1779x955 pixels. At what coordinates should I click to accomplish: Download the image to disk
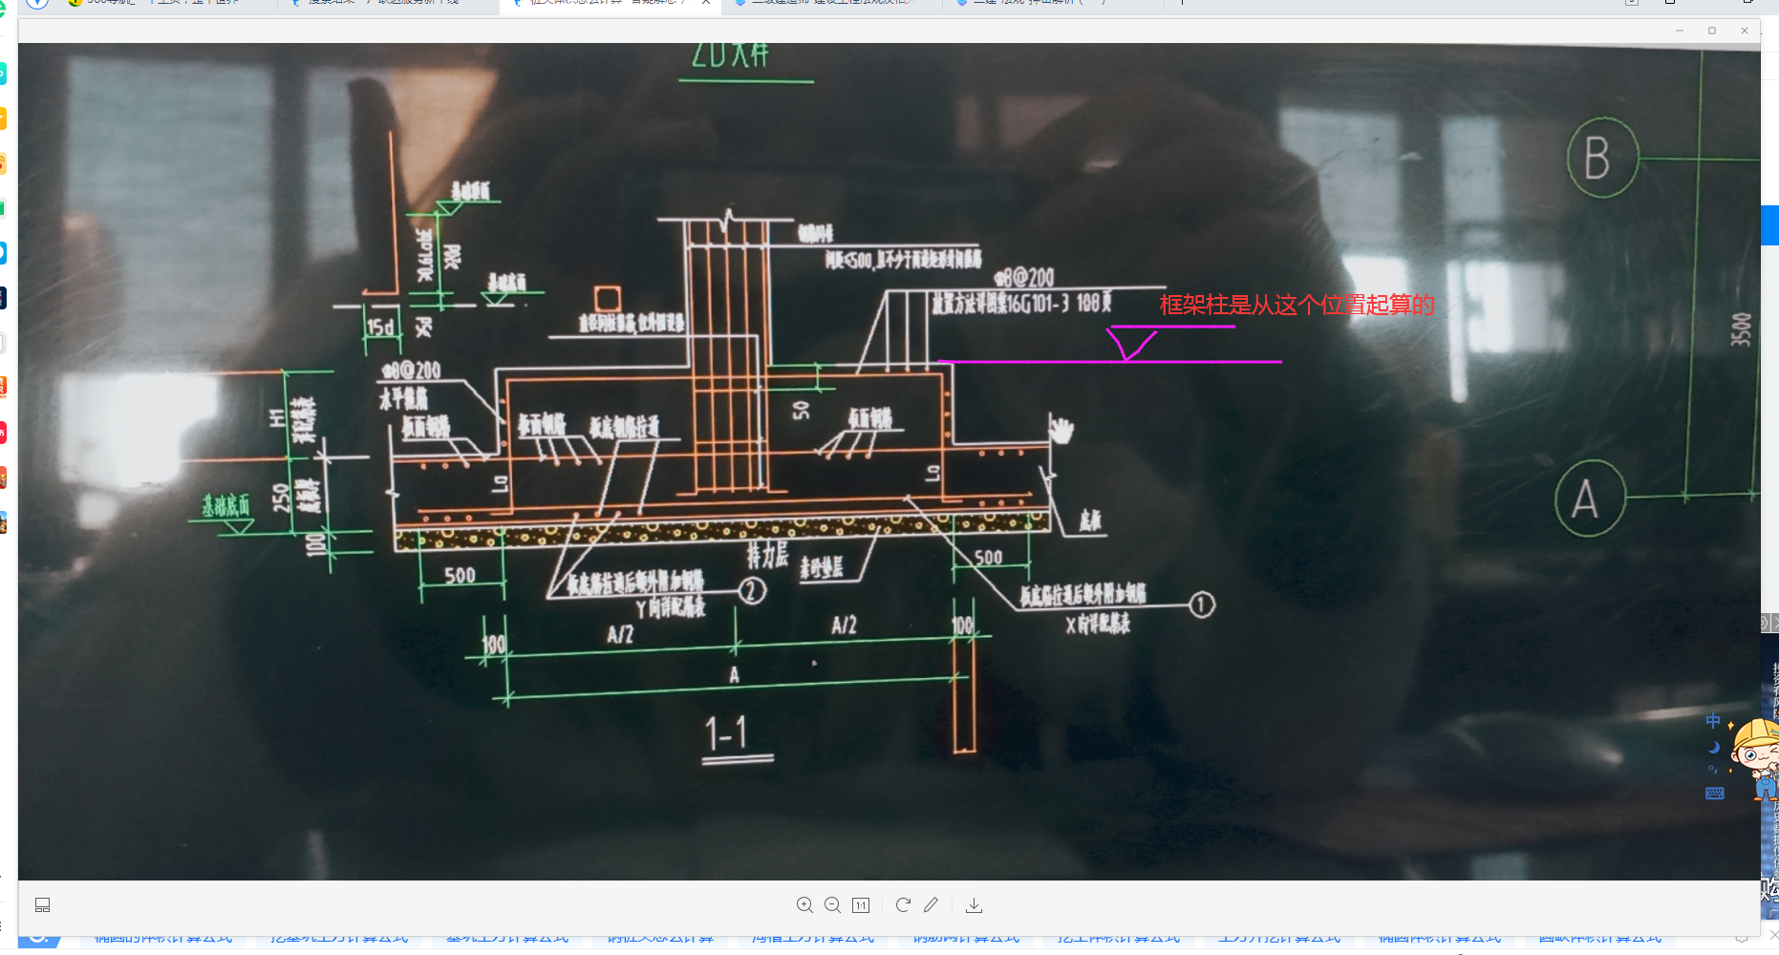tap(974, 904)
